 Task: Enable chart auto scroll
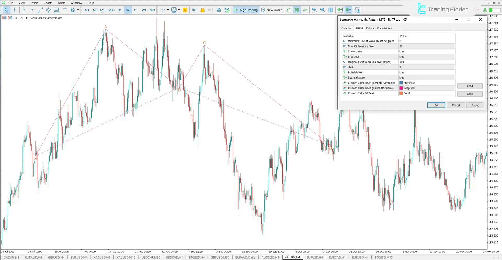click(x=340, y=10)
